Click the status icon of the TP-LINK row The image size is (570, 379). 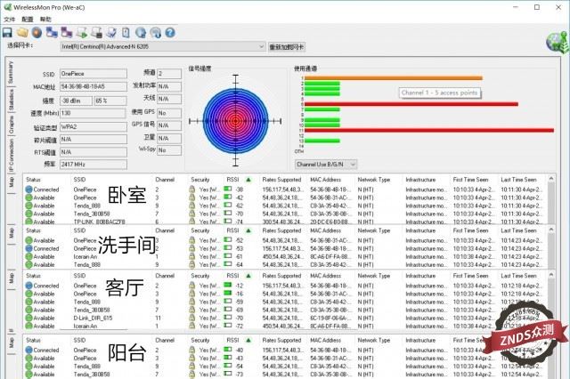tap(28, 222)
